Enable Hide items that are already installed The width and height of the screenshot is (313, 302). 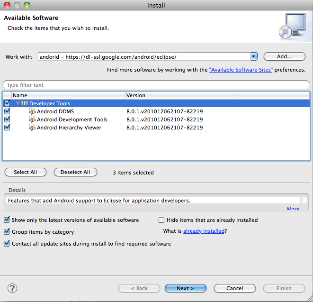pyautogui.click(x=161, y=220)
